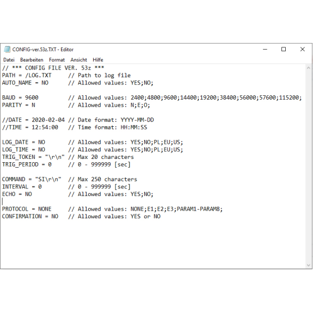Open the Datei menu
The width and height of the screenshot is (313, 313).
coord(9,60)
